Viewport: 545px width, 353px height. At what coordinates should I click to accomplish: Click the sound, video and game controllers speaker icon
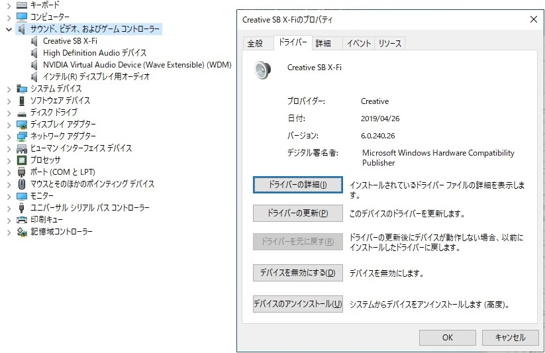tap(22, 29)
